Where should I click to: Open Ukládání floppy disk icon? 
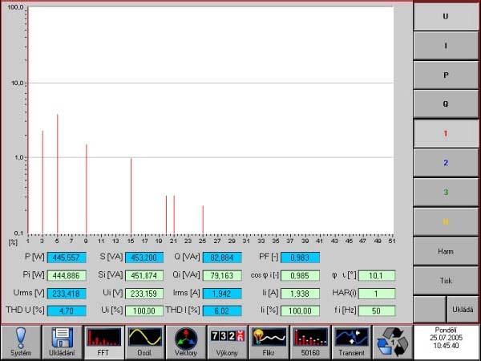click(x=62, y=343)
